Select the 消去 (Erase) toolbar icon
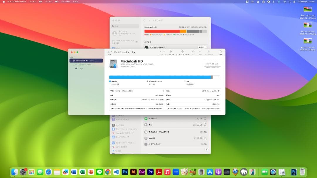 [x=193, y=52]
